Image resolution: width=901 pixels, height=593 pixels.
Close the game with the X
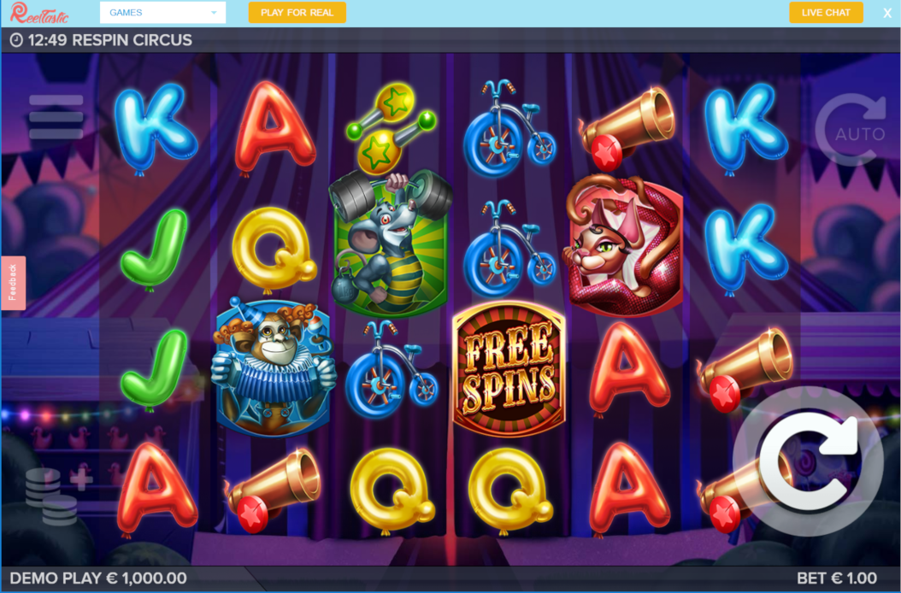click(x=887, y=13)
